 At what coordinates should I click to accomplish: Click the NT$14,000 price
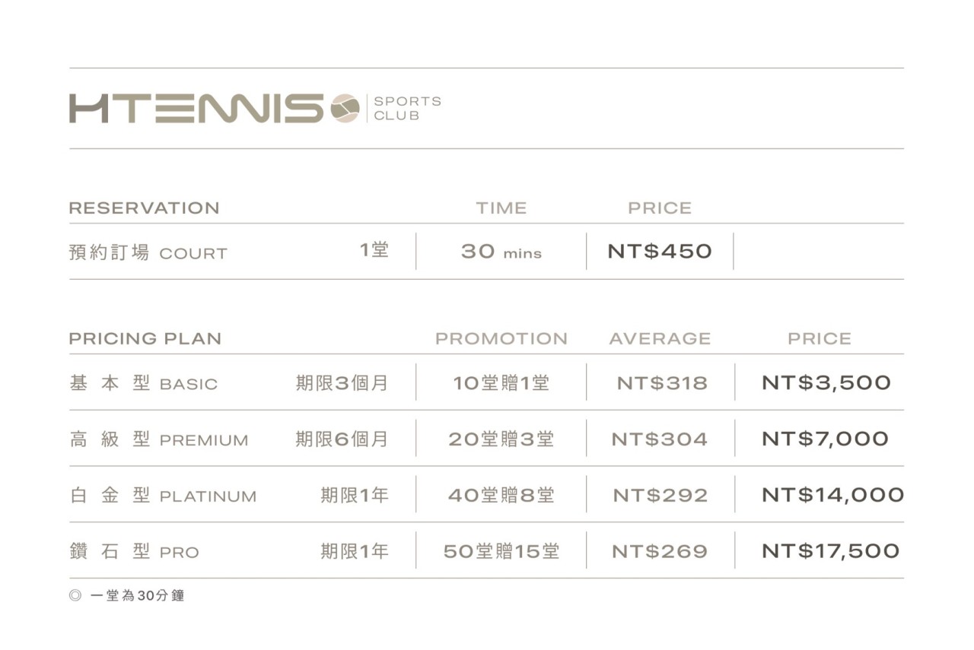[x=833, y=495]
